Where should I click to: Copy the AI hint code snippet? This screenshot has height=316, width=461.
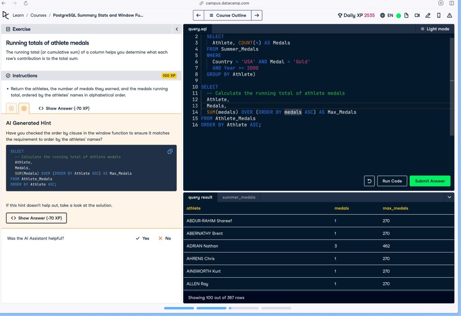[170, 152]
